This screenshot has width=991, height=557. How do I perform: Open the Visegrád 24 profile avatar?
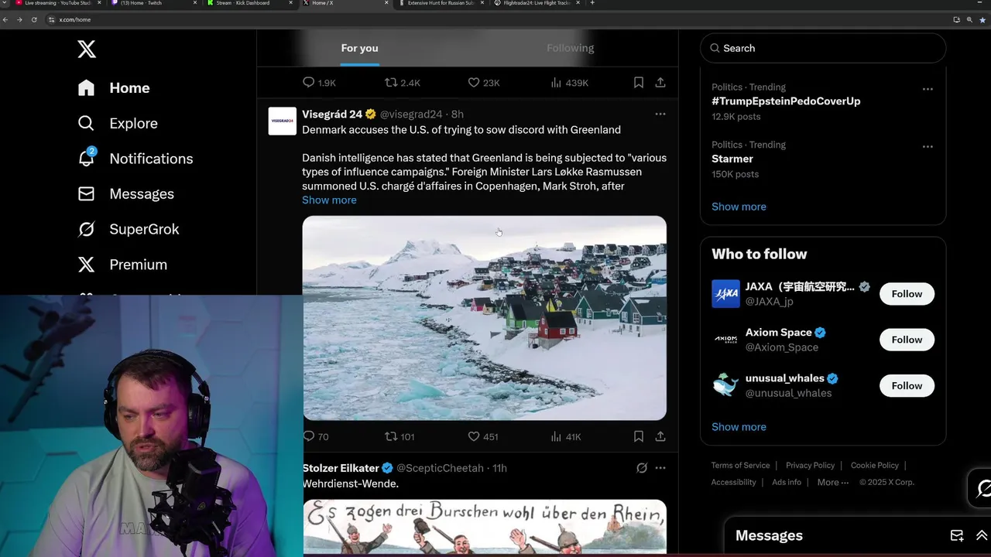click(283, 121)
